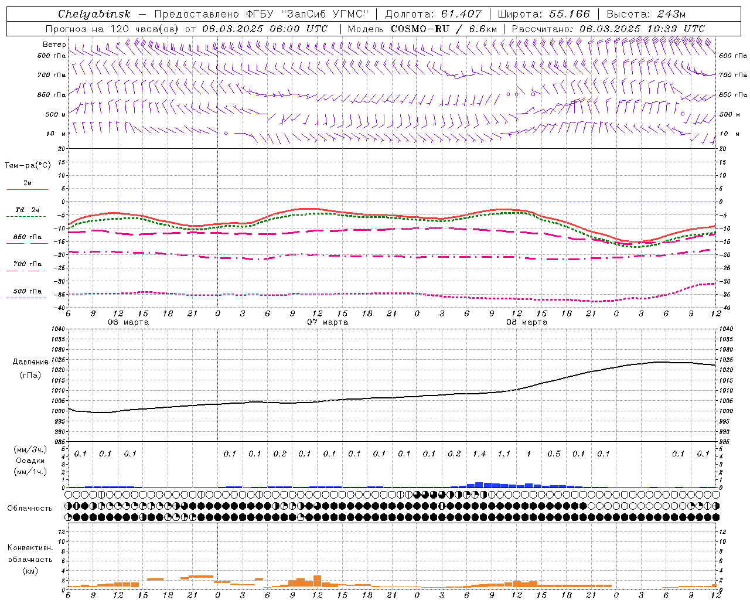Click the 'Облачность' cloudiness label
The height and width of the screenshot is (600, 750).
(x=30, y=509)
